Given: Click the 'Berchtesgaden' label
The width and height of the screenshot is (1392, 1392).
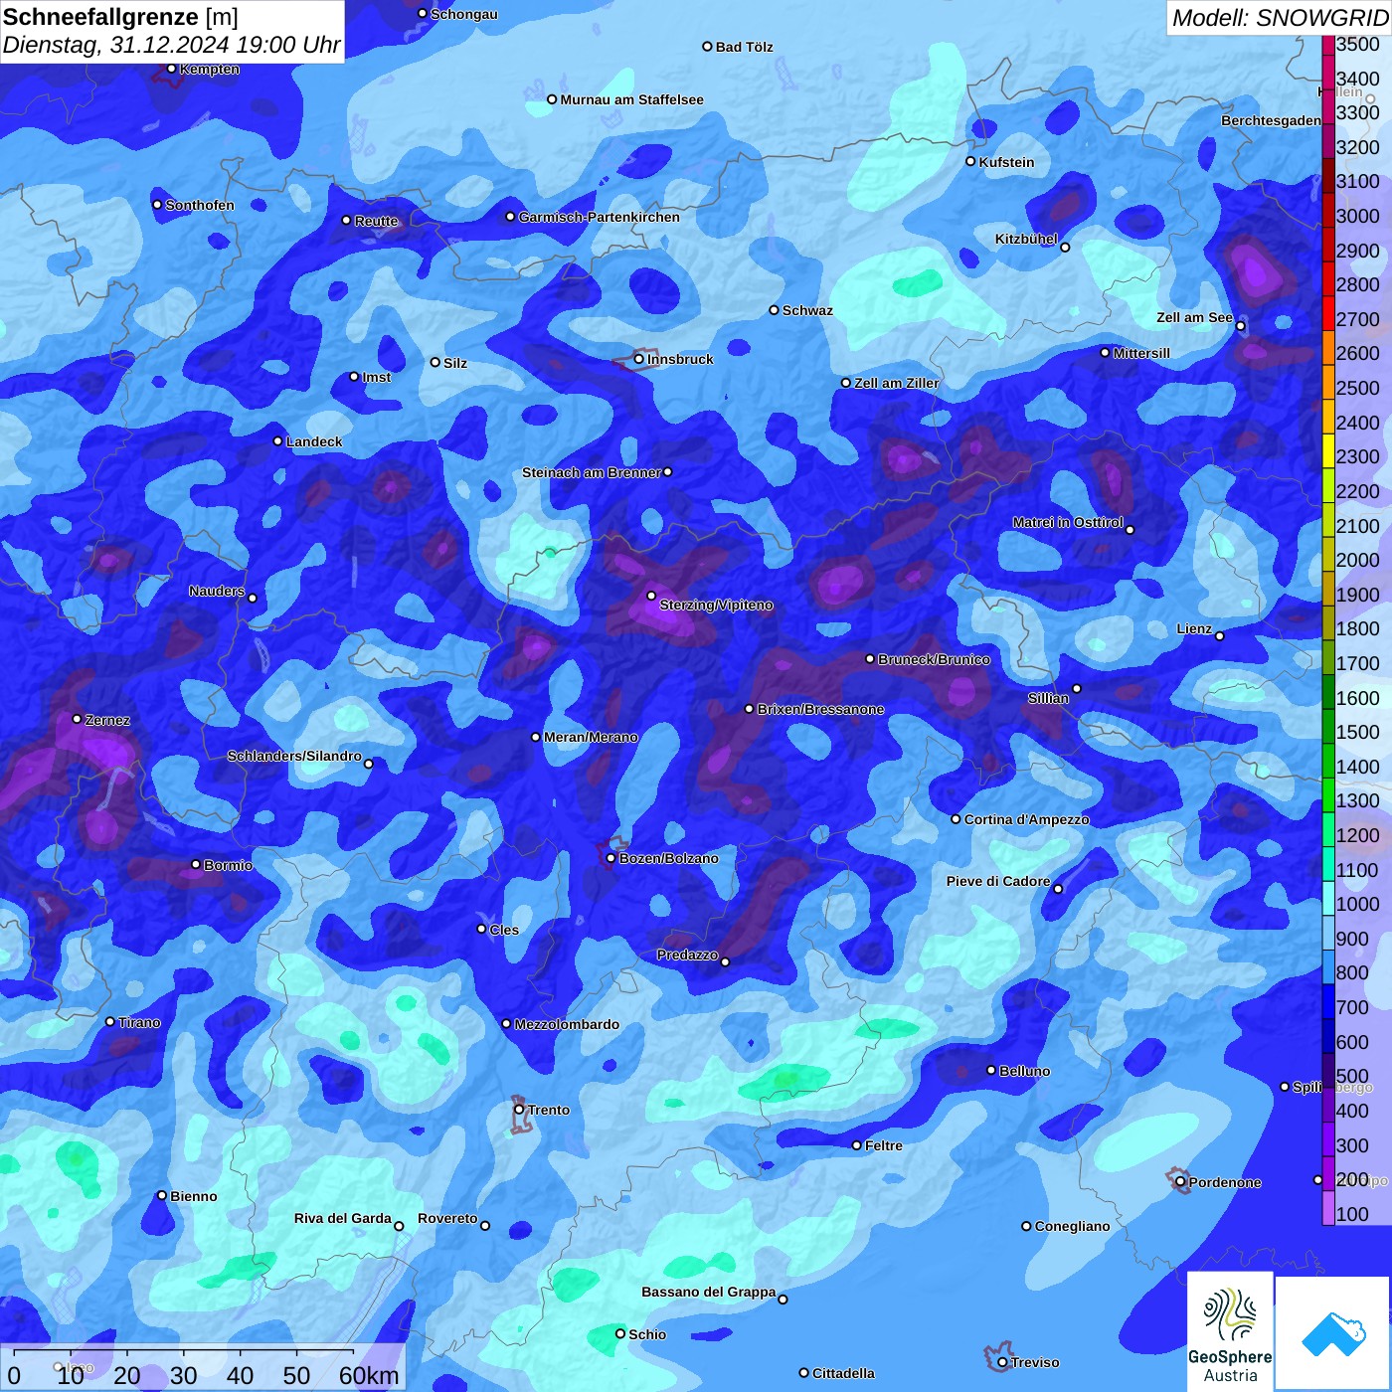Looking at the screenshot, I should coord(1271,120).
